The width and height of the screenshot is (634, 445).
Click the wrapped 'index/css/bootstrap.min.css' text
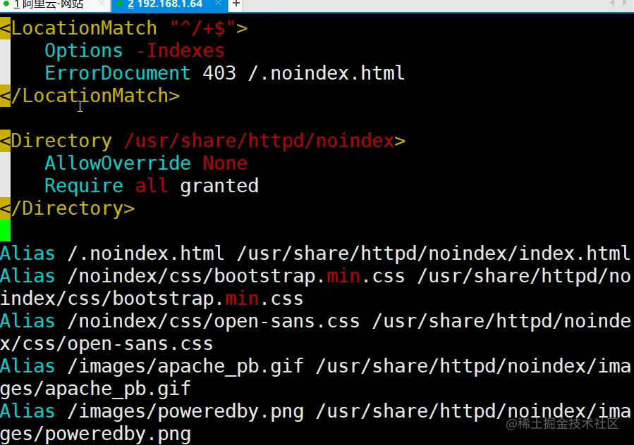point(152,299)
